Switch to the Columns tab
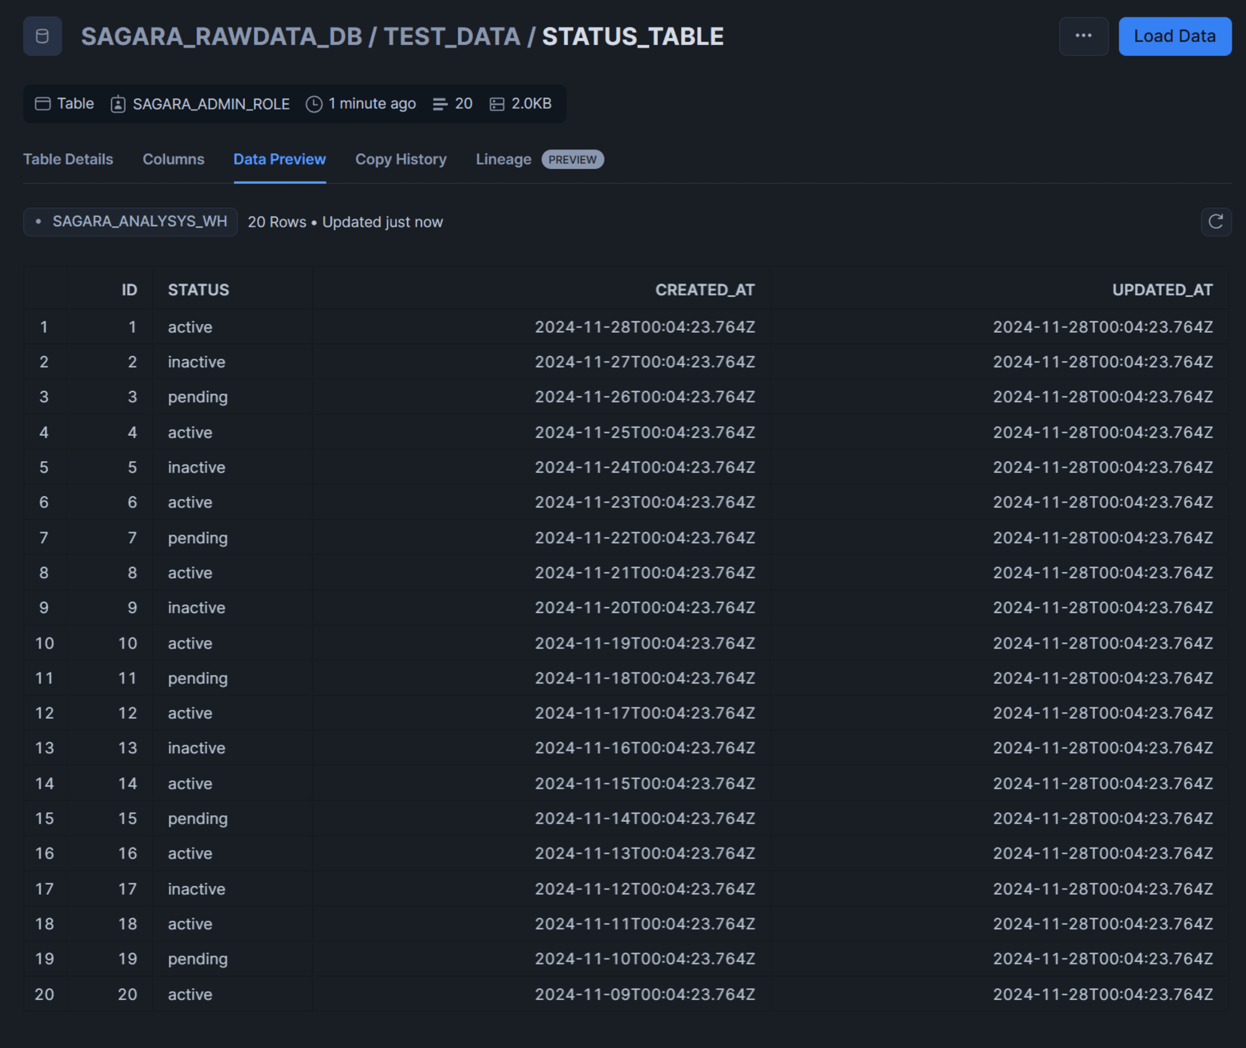Image resolution: width=1246 pixels, height=1048 pixels. (x=173, y=160)
